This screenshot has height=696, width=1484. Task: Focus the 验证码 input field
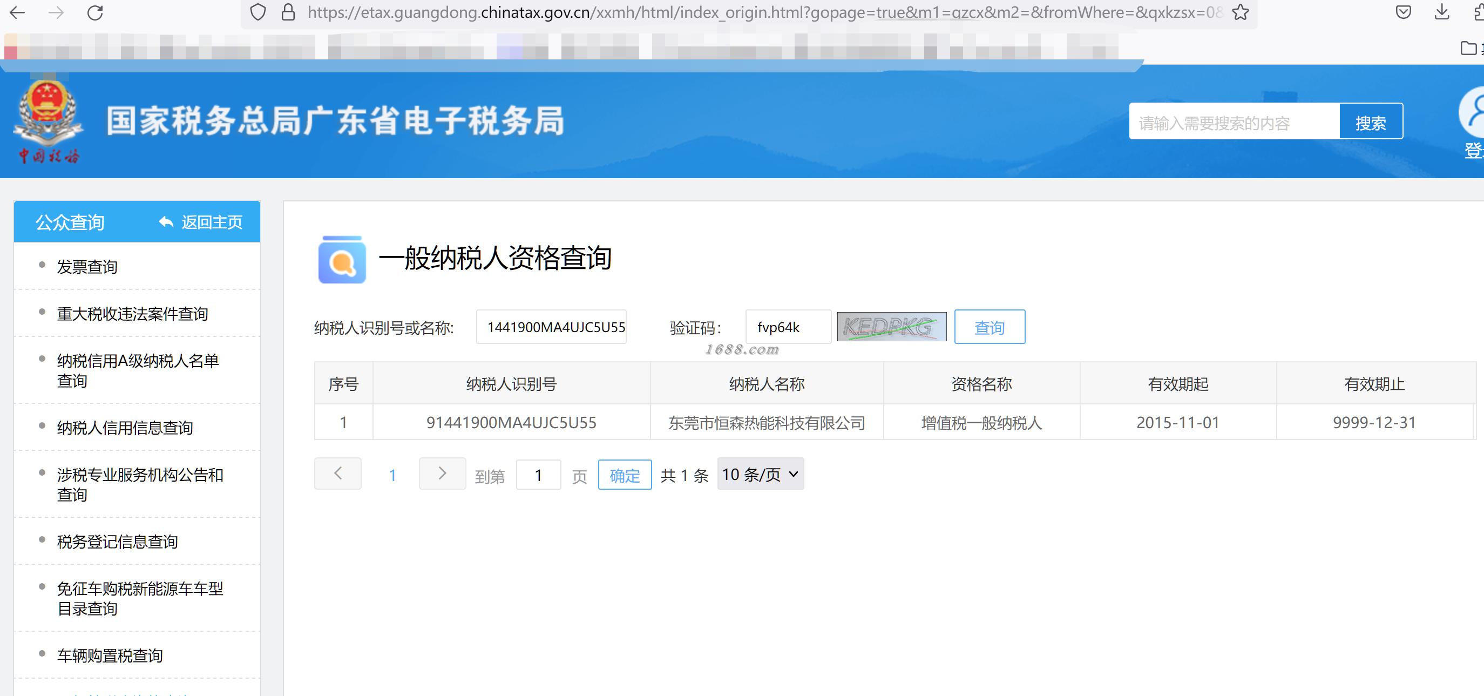point(788,327)
